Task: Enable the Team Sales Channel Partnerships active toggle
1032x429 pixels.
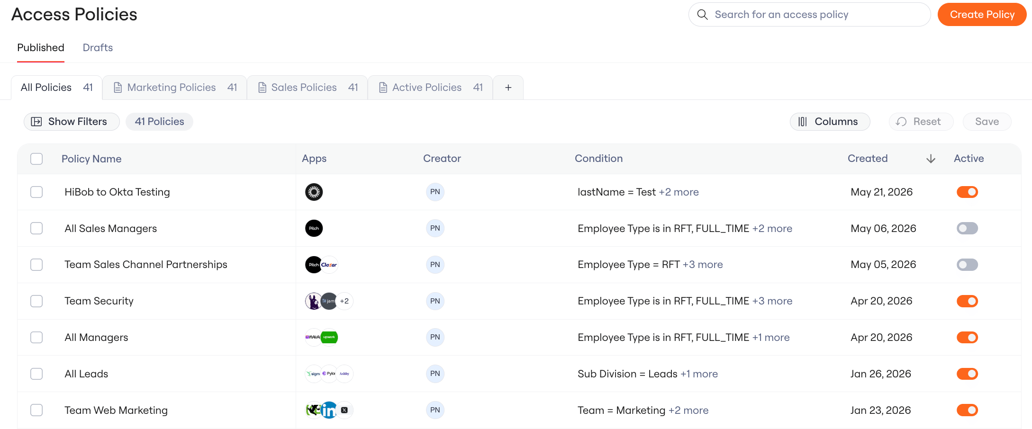Action: pyautogui.click(x=967, y=265)
